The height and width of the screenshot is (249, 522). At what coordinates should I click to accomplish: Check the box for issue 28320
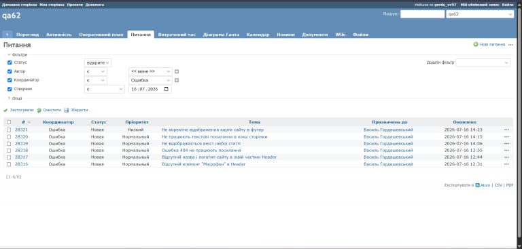[x=9, y=136]
